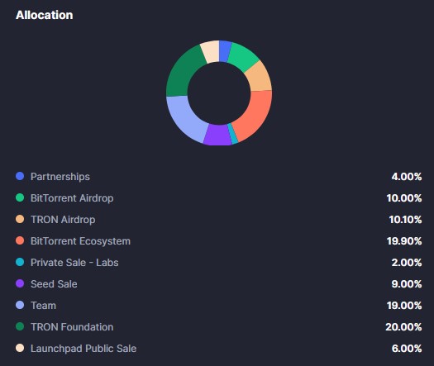Click the 2.00% Private Sale value
Screen dimensions: 434x366
pos(407,263)
